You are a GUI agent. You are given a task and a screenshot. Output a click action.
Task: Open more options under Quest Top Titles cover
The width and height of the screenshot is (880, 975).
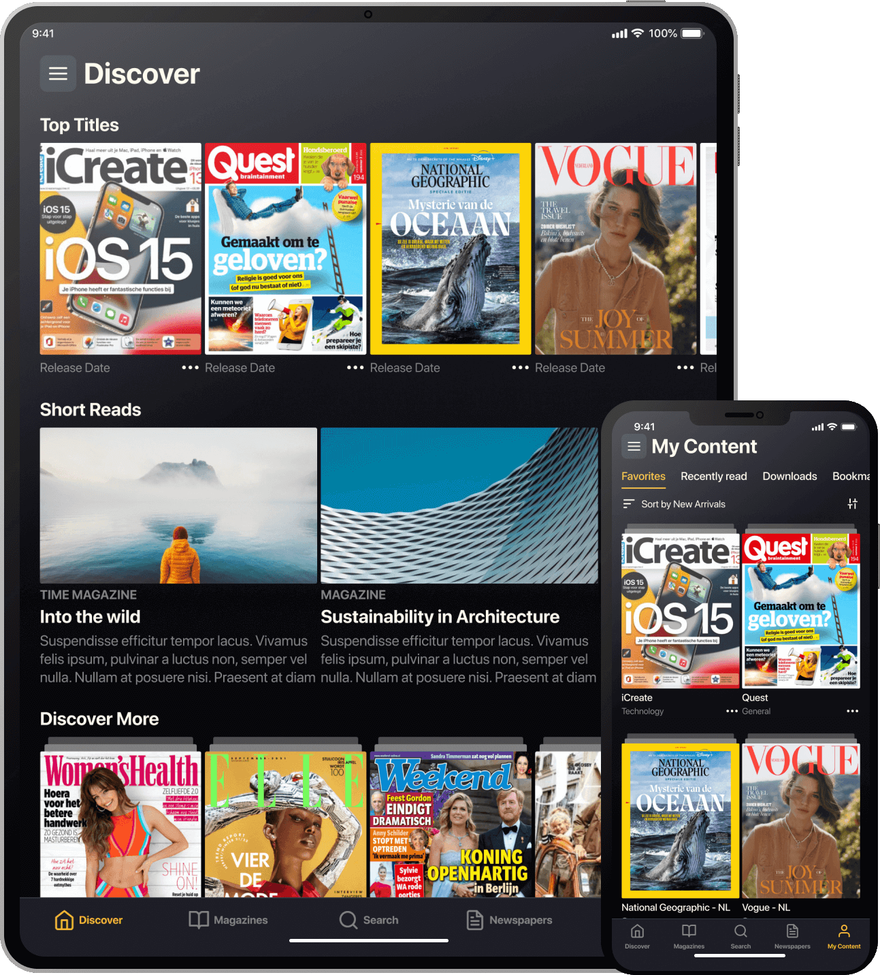pos(355,368)
